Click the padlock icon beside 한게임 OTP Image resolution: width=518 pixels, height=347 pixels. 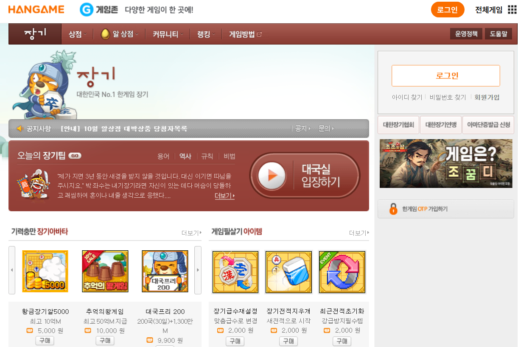393,209
